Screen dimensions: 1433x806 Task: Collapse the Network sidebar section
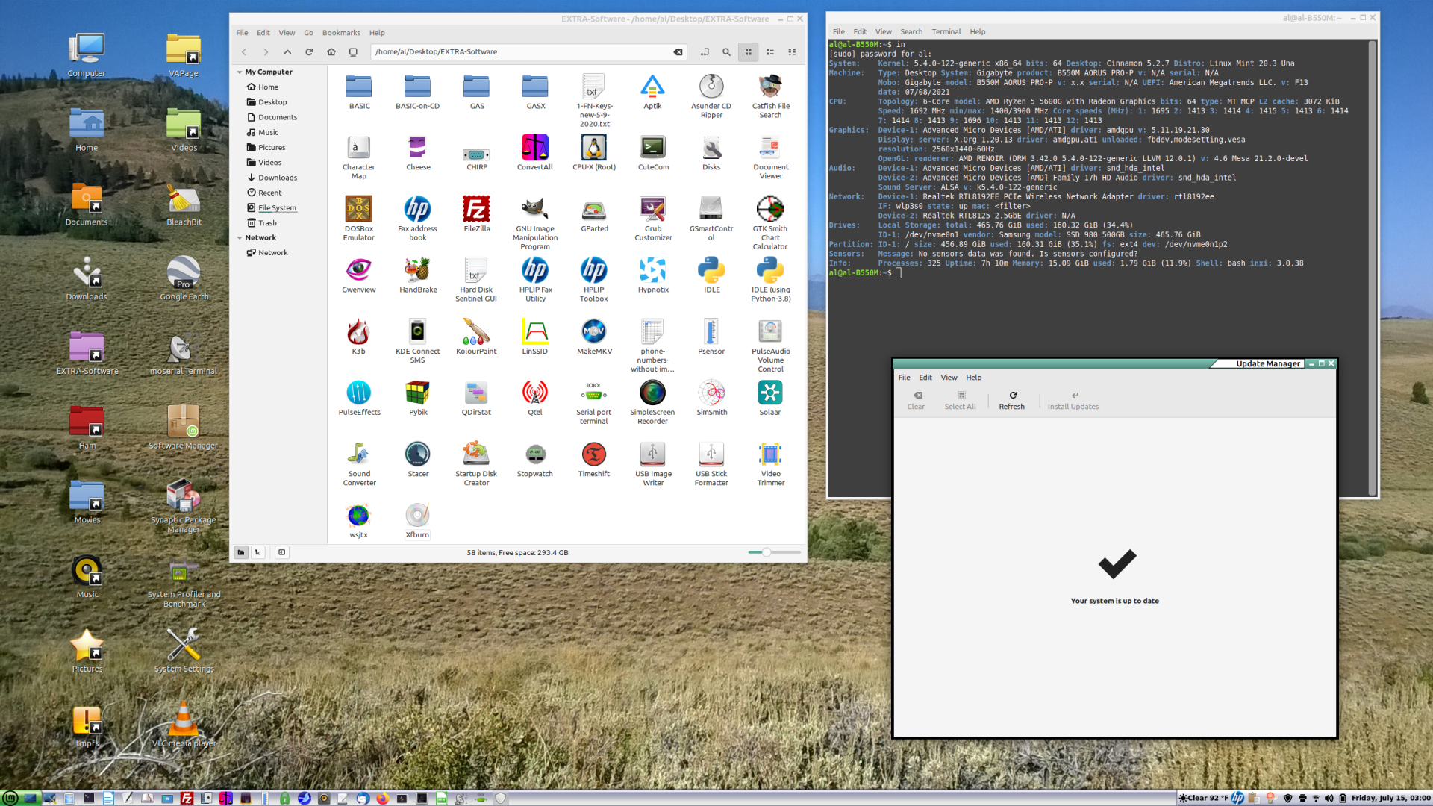240,238
